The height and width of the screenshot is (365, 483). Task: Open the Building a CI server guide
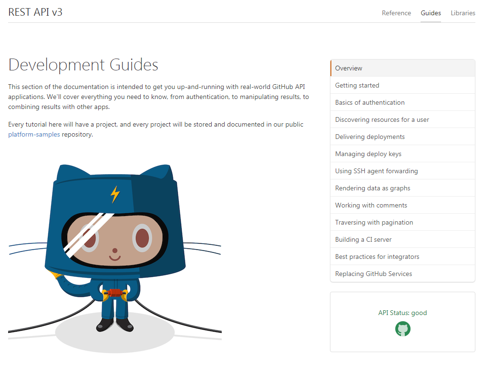(x=364, y=239)
